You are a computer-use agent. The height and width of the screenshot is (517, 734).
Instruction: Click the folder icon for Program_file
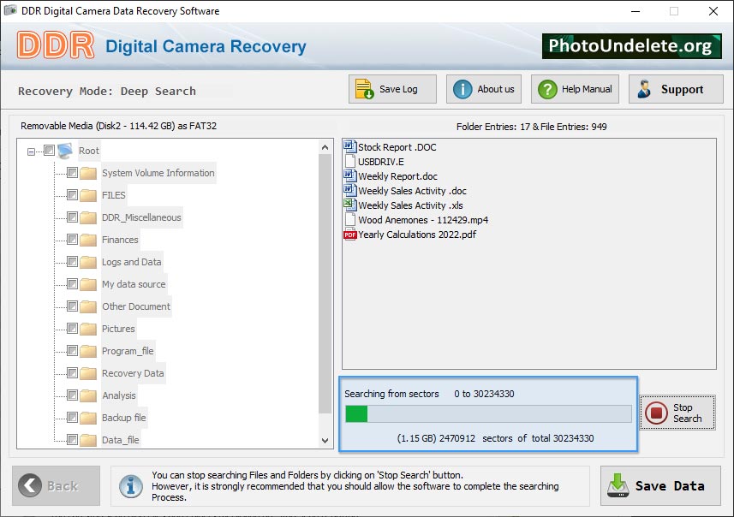88,351
